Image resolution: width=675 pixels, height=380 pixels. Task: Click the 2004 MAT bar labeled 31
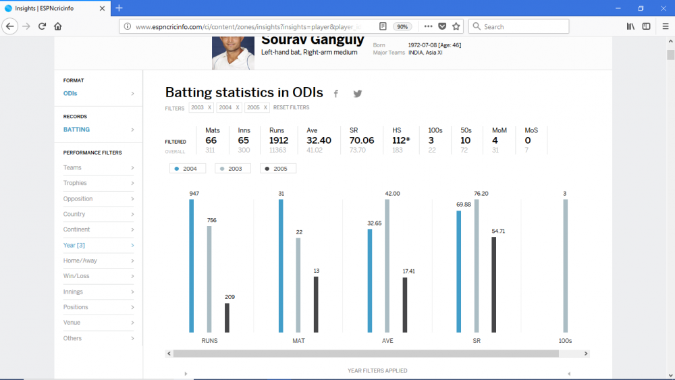(x=281, y=265)
